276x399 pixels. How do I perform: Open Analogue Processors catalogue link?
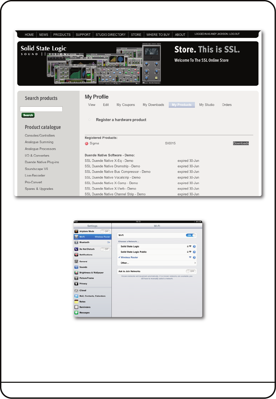tap(40, 149)
